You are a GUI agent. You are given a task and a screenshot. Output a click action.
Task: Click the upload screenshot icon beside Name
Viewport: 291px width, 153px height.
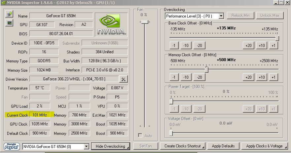coord(9,14)
